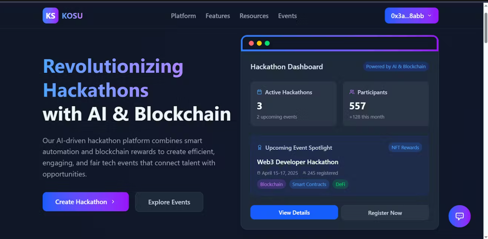Image resolution: width=488 pixels, height=239 pixels.
Task: Expand the 0x3a...8abb wallet dropdown
Action: (x=411, y=16)
